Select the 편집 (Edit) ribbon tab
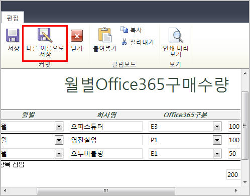This screenshot has height=196, width=250. (x=13, y=18)
